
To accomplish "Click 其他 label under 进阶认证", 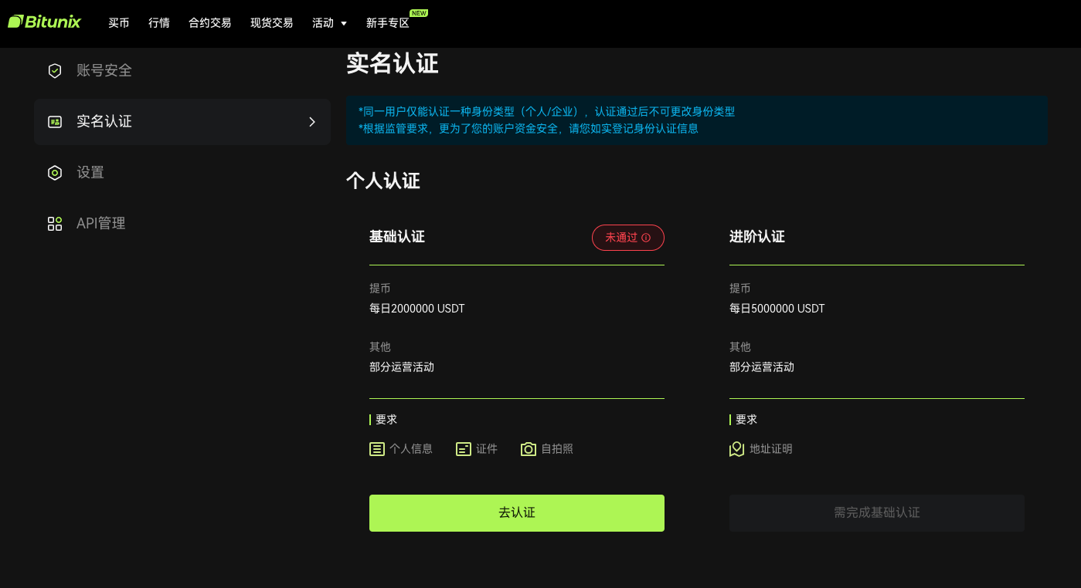I will [740, 347].
